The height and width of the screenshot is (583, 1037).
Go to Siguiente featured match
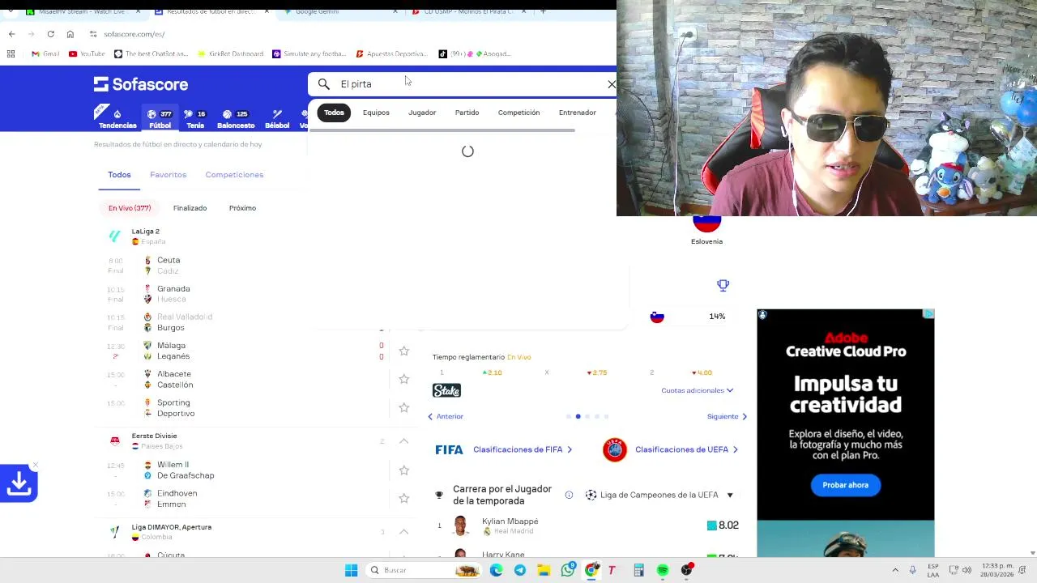point(727,416)
